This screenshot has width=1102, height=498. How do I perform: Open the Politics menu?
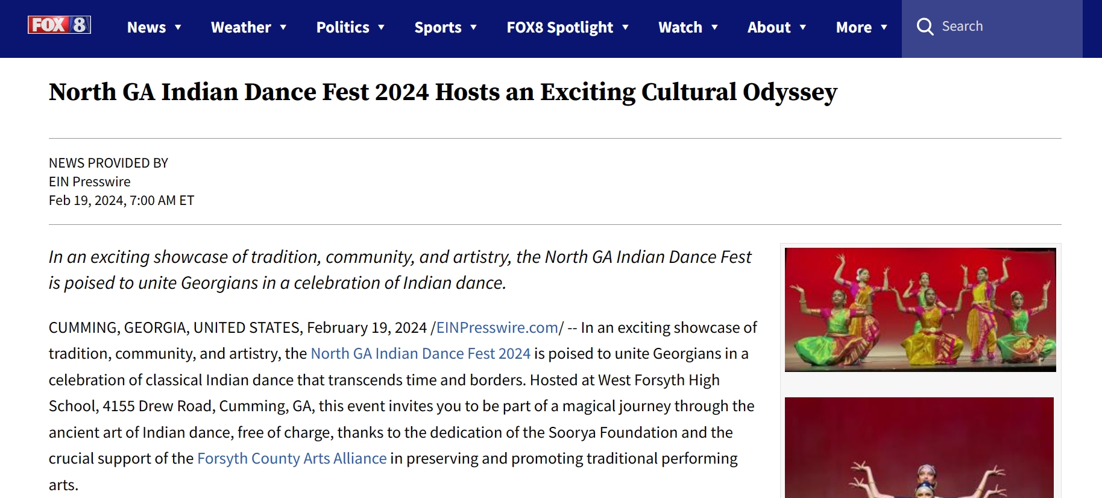(x=343, y=27)
